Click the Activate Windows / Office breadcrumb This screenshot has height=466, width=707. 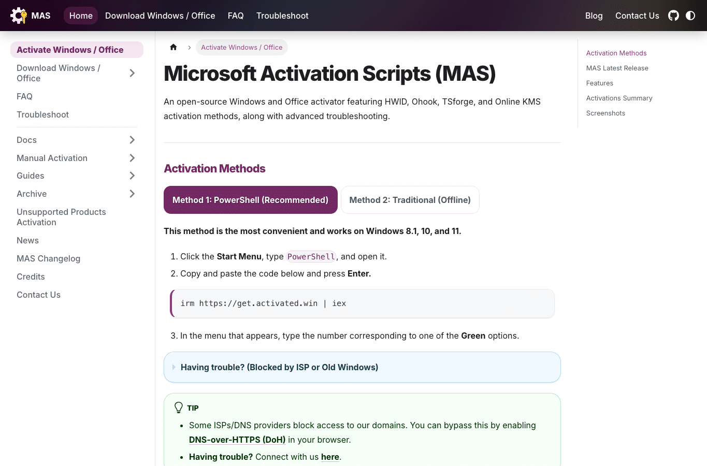242,47
